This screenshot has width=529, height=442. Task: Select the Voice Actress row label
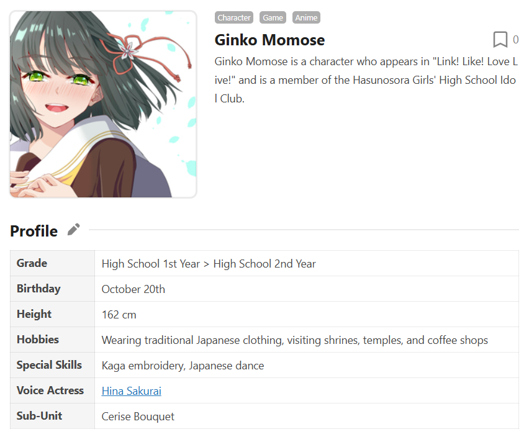[x=50, y=390]
